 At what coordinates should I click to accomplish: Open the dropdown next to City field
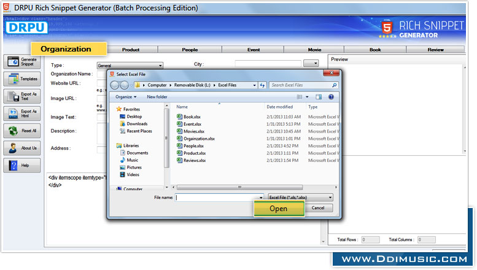(311, 63)
